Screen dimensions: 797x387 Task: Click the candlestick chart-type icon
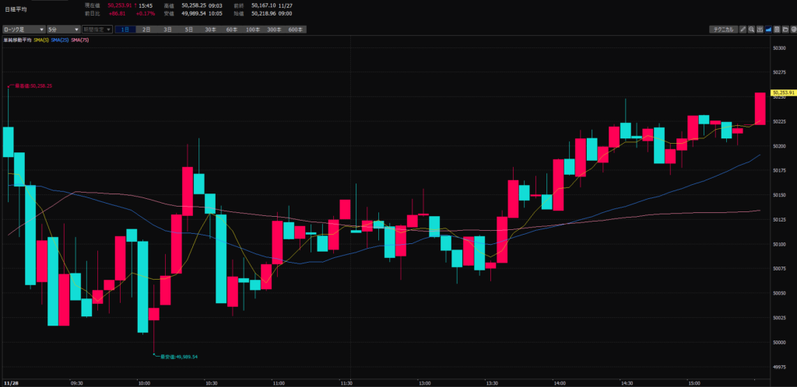pos(760,30)
